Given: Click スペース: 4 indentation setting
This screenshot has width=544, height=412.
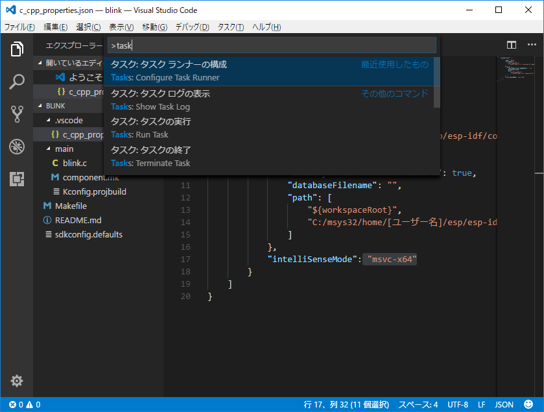Looking at the screenshot, I should click(418, 405).
